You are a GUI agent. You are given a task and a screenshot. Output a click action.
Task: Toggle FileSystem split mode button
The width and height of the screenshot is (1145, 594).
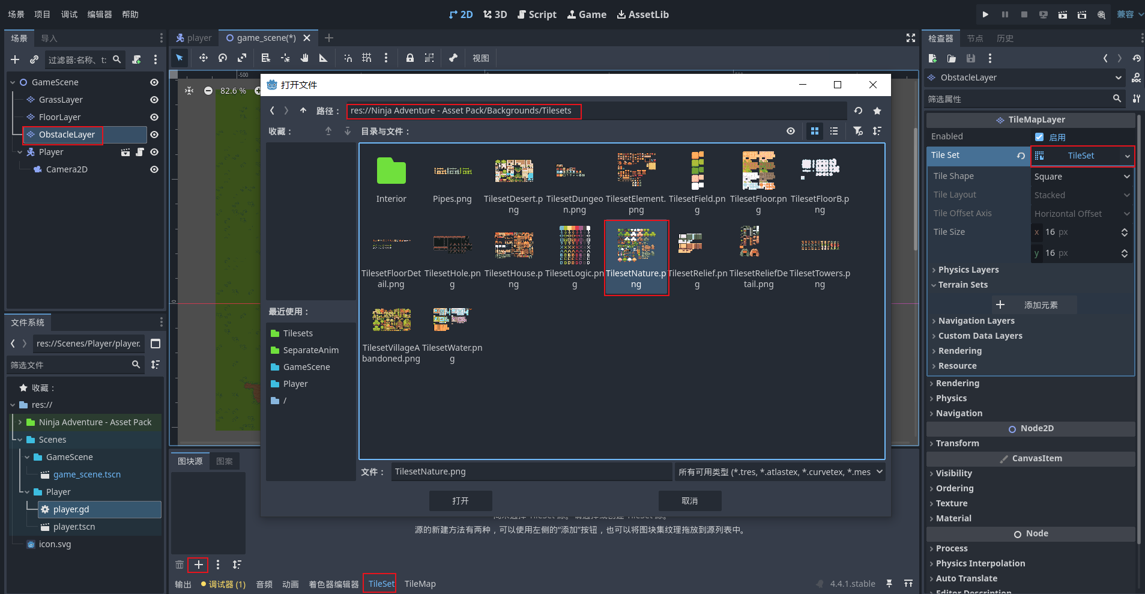click(x=156, y=344)
